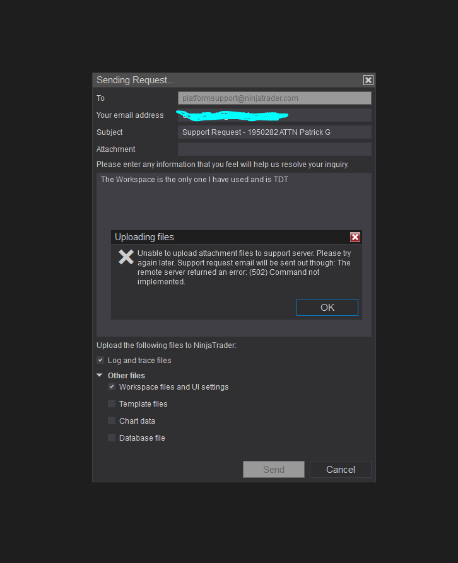Viewport: 458px width, 563px height.
Task: Close the Uploading files error dialog
Action: coord(355,237)
